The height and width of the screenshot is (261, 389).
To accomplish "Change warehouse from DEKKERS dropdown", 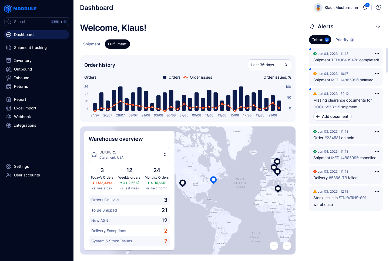I will [129, 154].
